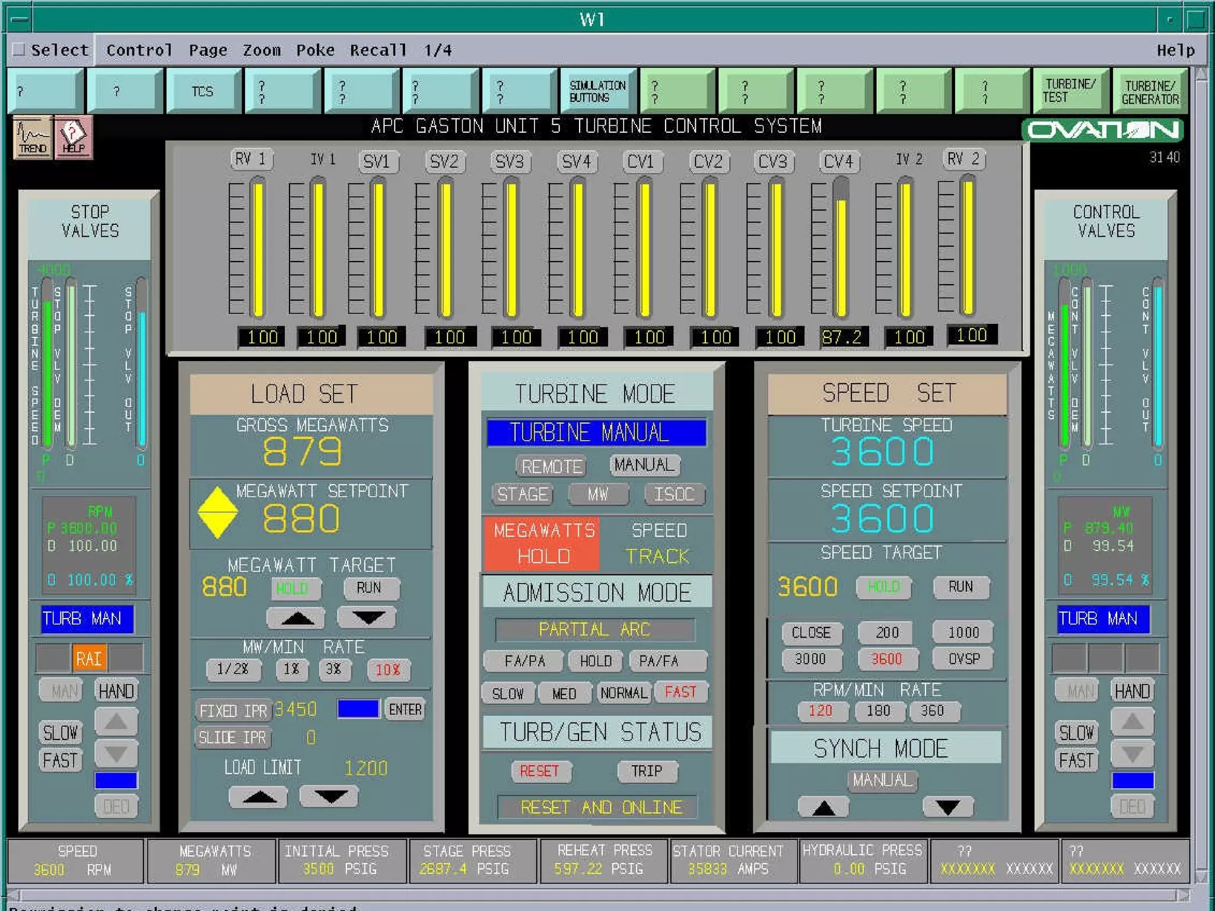The image size is (1215, 911).
Task: Open the Control menu
Action: [139, 50]
